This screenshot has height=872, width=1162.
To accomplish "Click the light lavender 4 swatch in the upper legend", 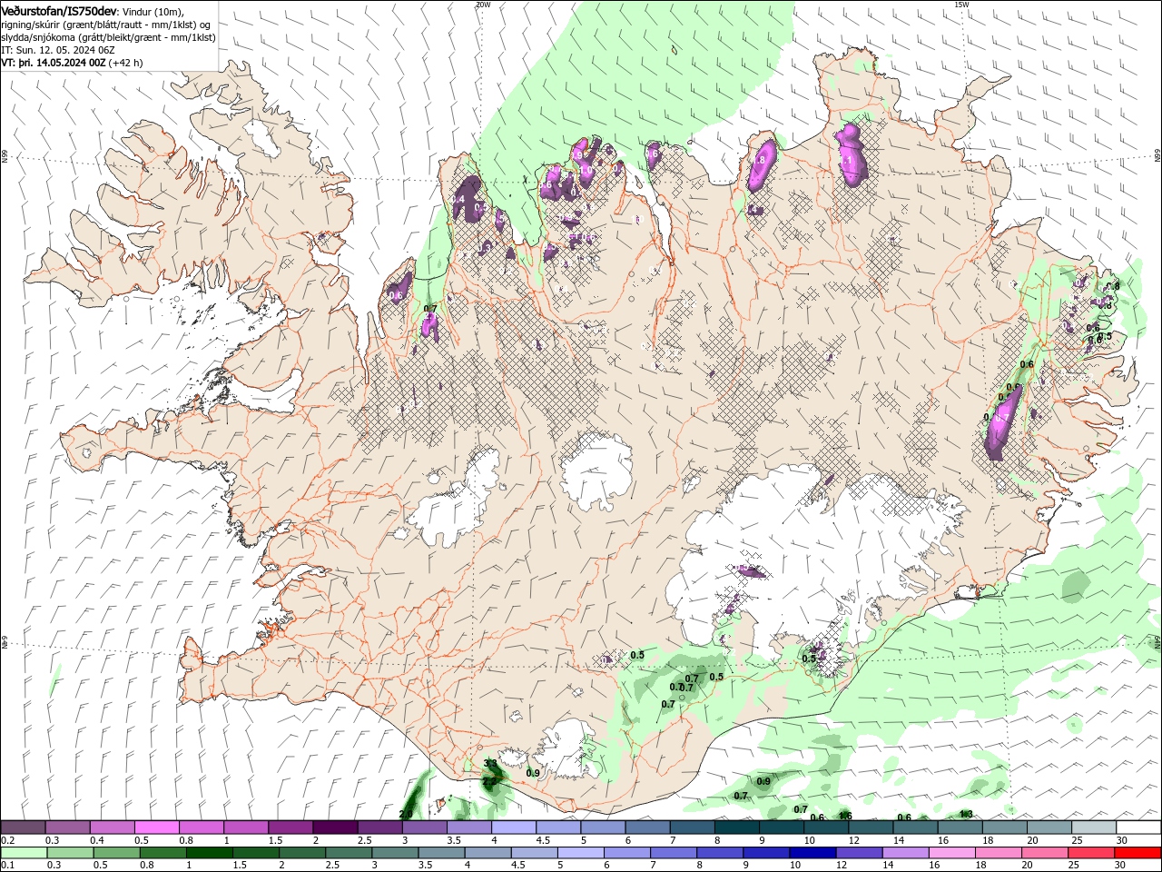I will [514, 827].
